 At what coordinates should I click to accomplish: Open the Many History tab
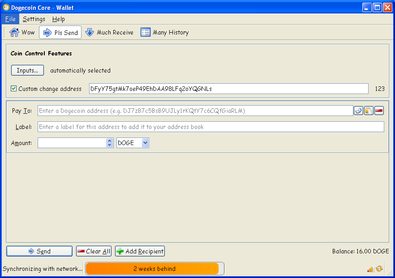click(x=164, y=32)
